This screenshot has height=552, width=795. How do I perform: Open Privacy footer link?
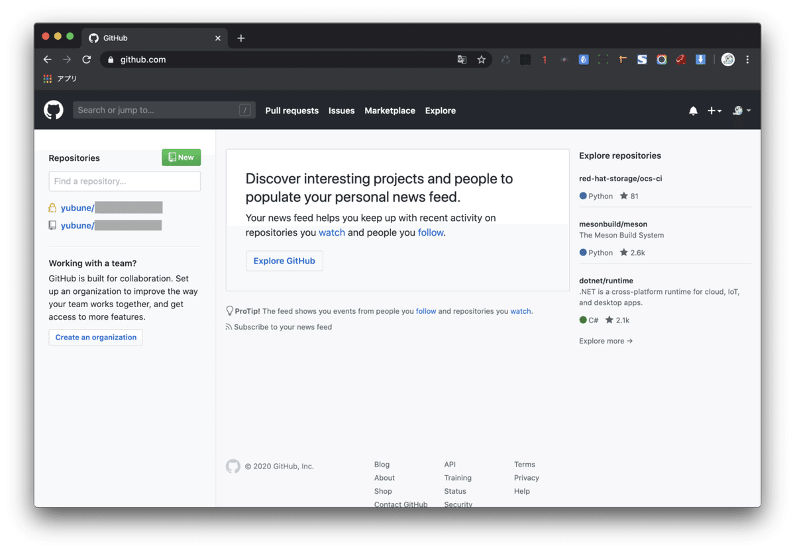[527, 478]
